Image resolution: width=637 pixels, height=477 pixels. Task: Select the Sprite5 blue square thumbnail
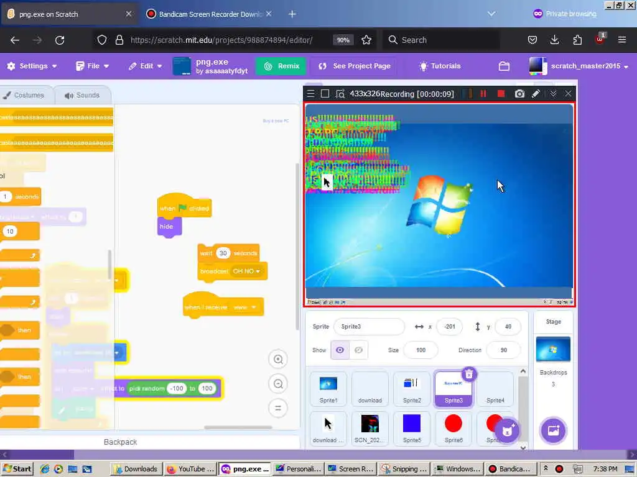tap(412, 429)
